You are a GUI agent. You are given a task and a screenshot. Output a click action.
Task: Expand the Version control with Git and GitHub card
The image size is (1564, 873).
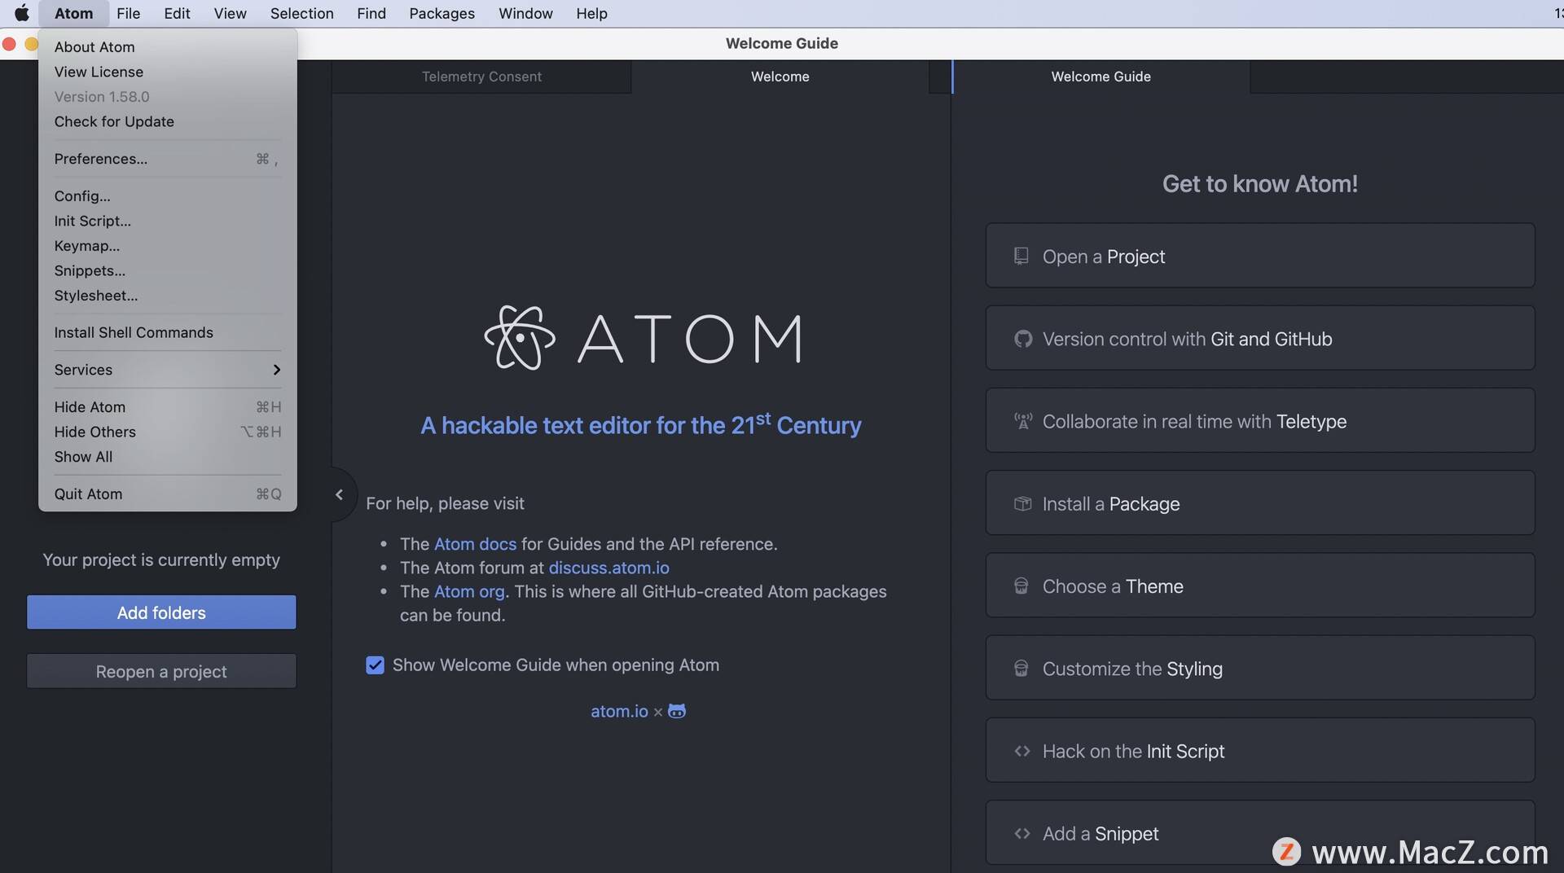[x=1260, y=338]
